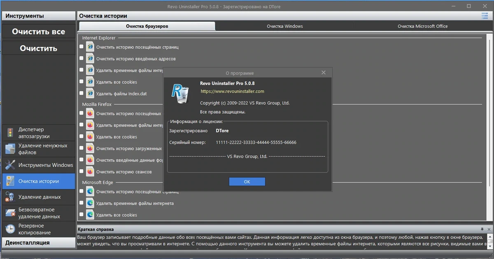
Task: Click the Очистка истории sidebar icon
Action: [10, 181]
